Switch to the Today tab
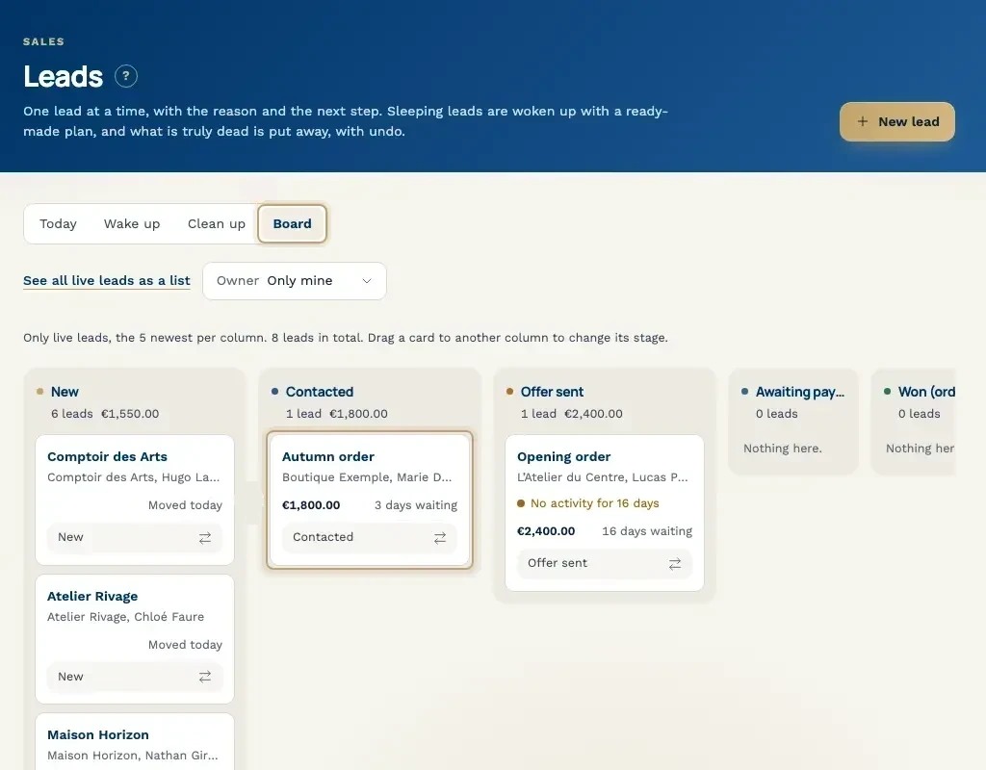The width and height of the screenshot is (986, 770). [58, 223]
